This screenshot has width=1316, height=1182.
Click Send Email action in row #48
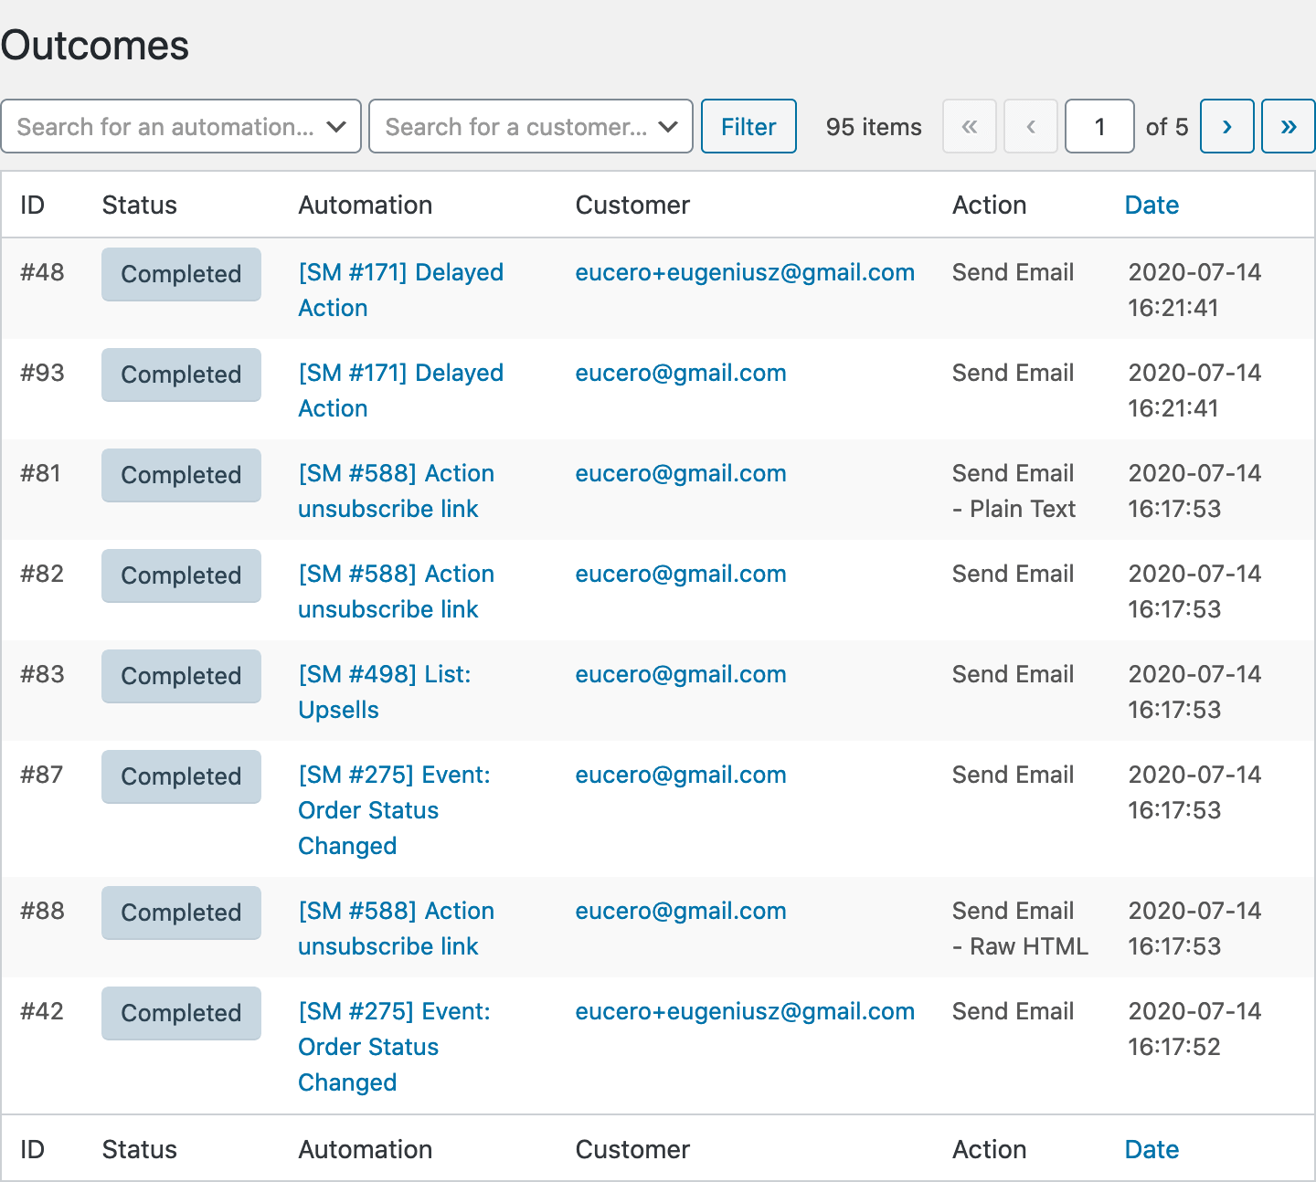pos(1013,272)
